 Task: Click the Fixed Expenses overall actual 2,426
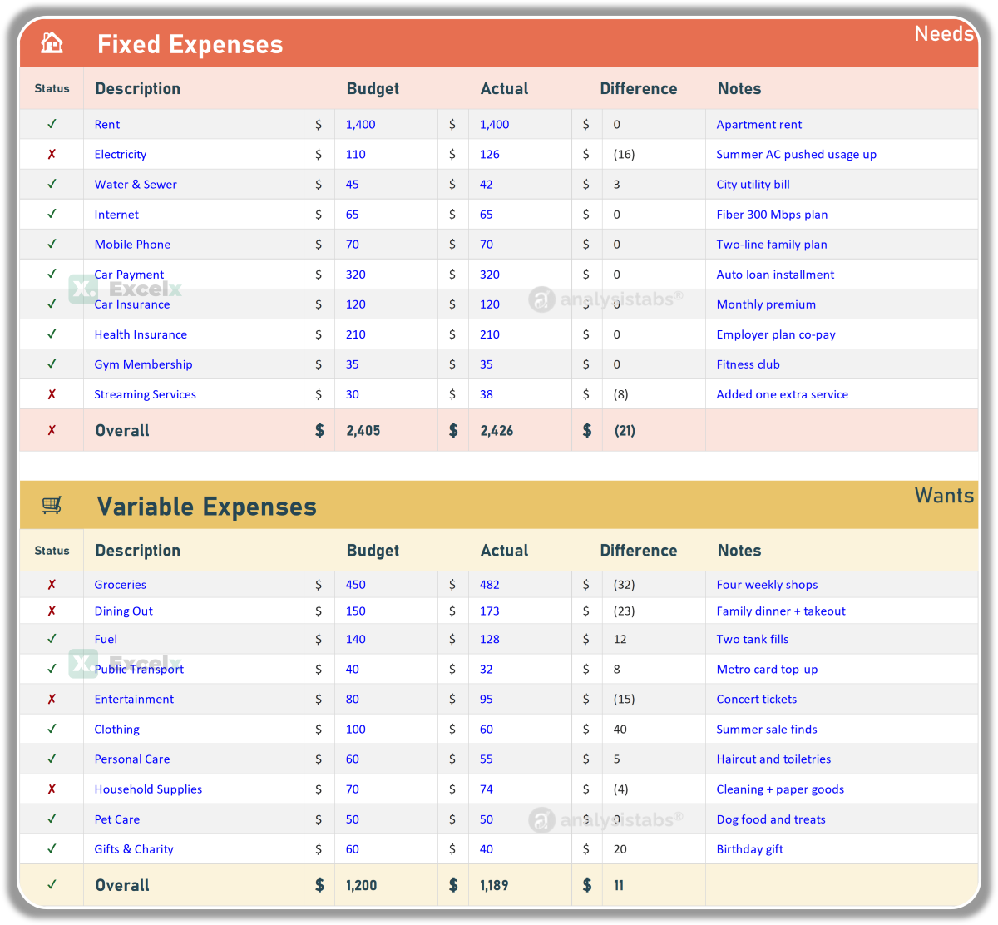[497, 430]
